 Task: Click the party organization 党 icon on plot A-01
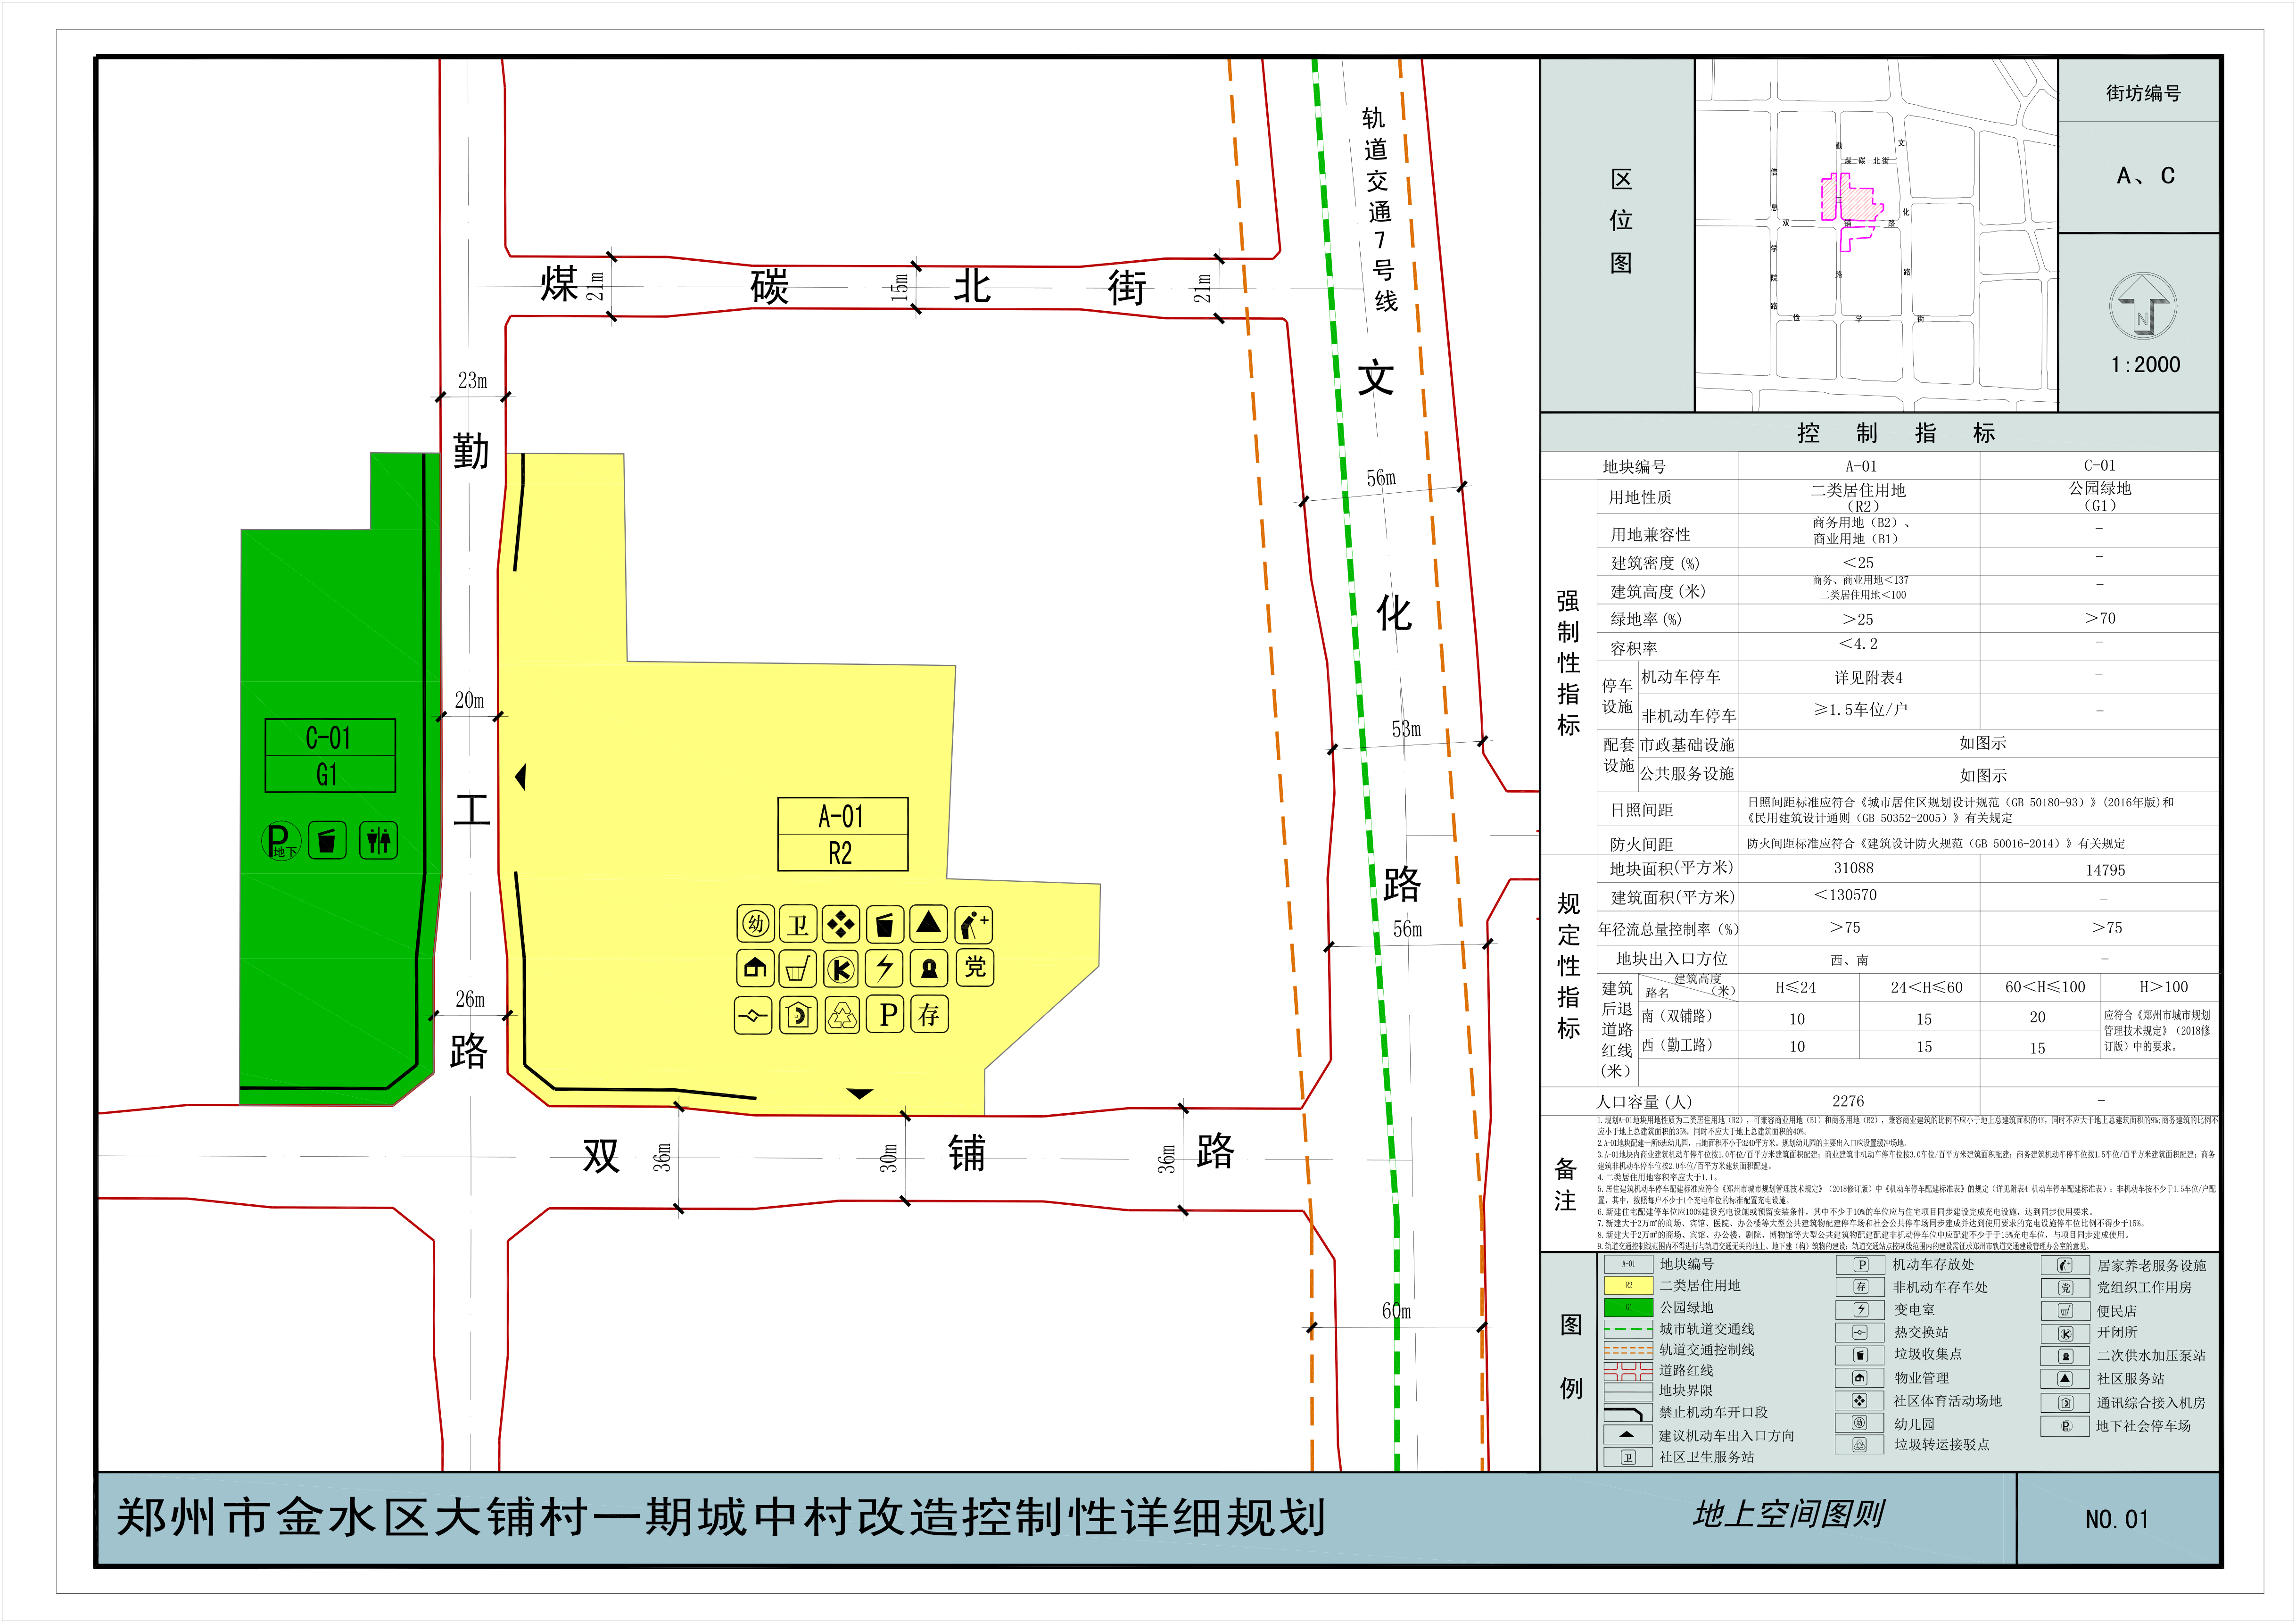974,968
